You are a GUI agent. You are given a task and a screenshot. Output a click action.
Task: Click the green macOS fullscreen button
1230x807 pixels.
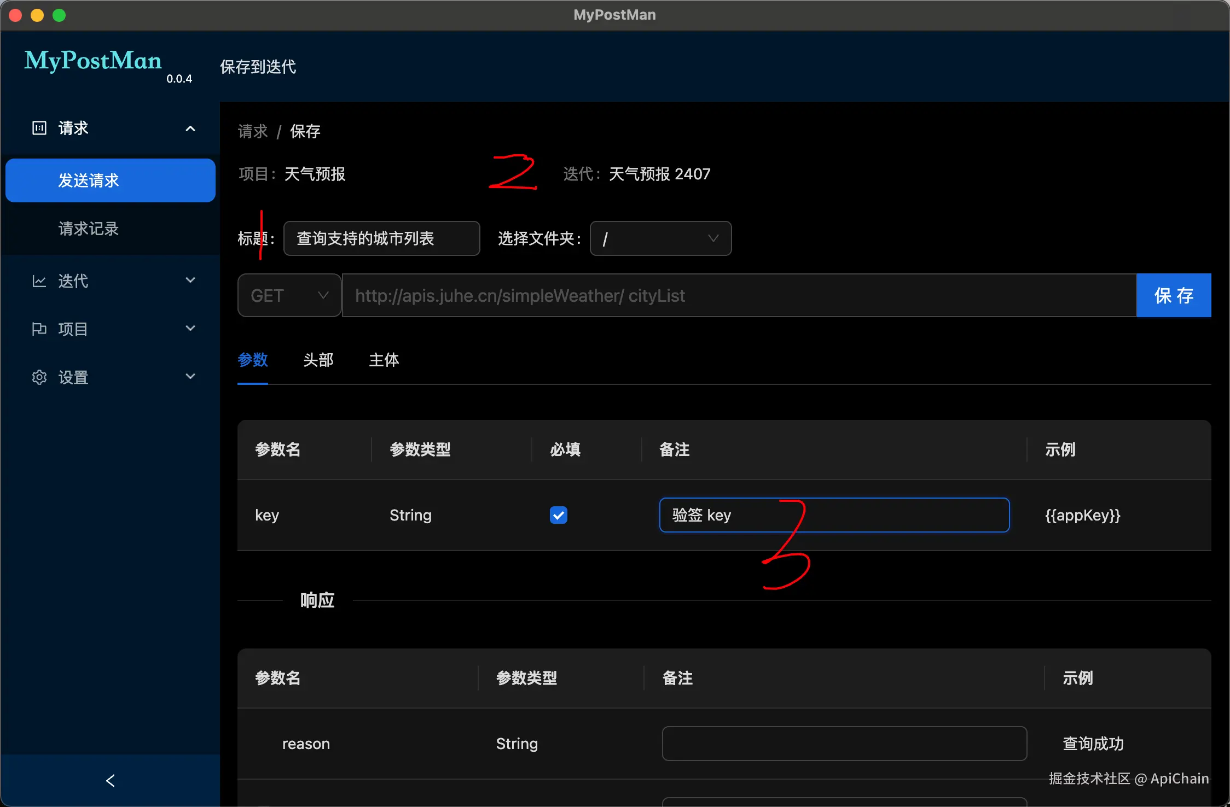coord(59,15)
